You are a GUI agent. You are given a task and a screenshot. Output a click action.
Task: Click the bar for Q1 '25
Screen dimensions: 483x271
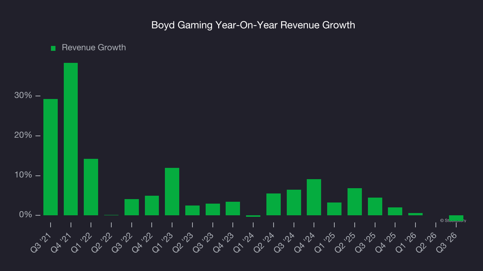[x=334, y=209]
